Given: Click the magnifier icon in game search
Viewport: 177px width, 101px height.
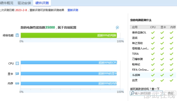Looking at the screenshot, I should click(132, 93).
